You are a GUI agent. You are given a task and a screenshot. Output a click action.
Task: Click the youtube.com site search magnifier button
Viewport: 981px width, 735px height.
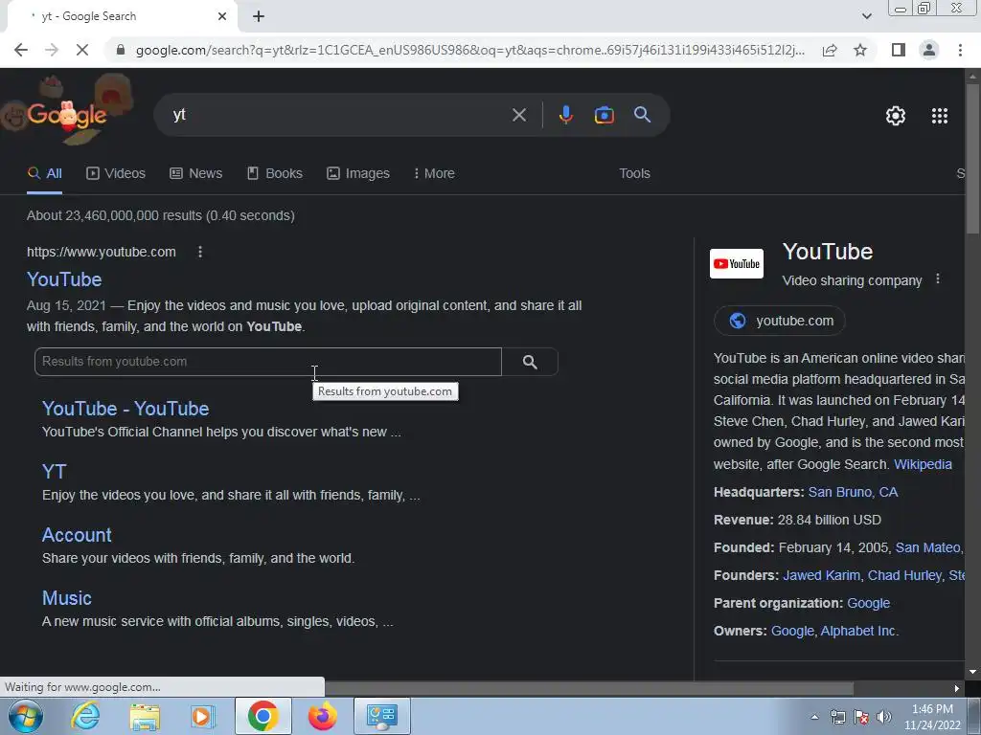(x=530, y=361)
